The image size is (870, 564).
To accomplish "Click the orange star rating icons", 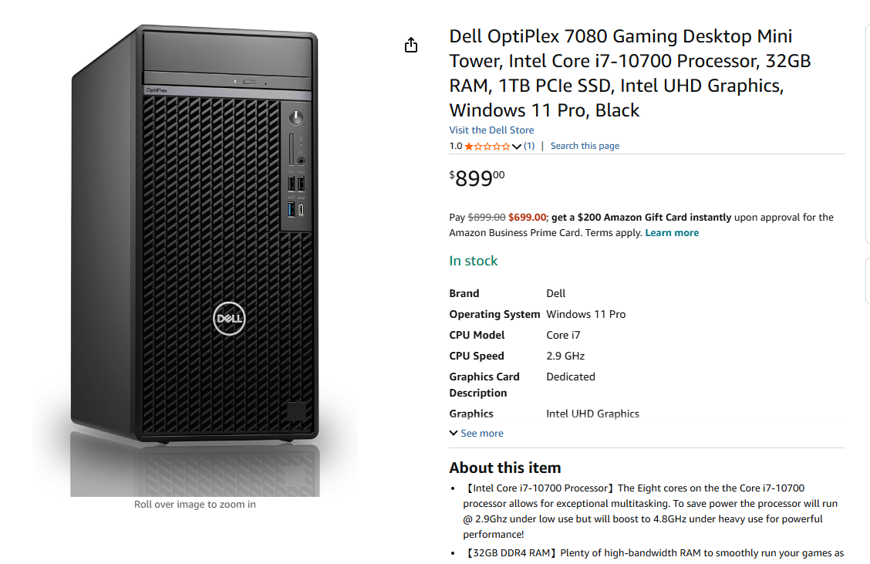I will coord(487,146).
